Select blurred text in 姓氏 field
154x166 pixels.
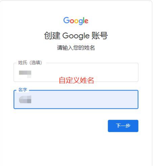coord(25,74)
